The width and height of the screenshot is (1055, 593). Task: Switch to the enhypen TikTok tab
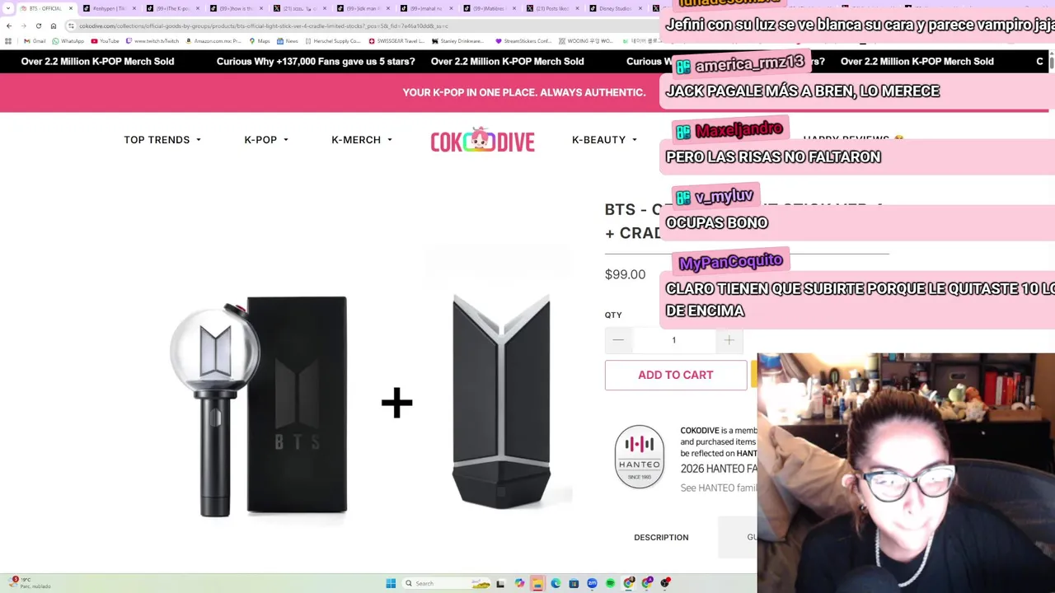point(108,8)
